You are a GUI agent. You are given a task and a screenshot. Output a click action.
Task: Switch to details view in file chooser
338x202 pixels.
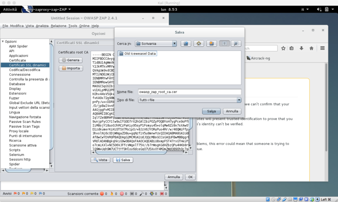(235, 44)
